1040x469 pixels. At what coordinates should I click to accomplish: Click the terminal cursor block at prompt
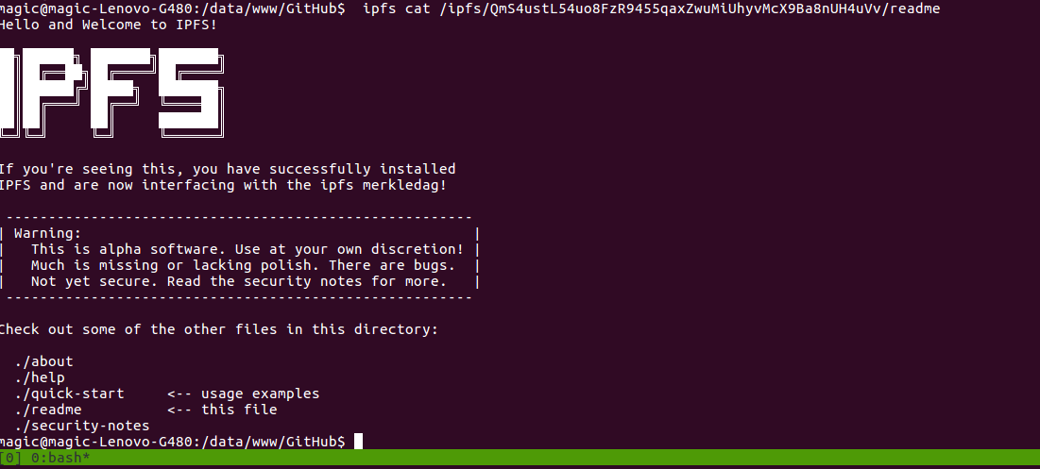coord(358,442)
